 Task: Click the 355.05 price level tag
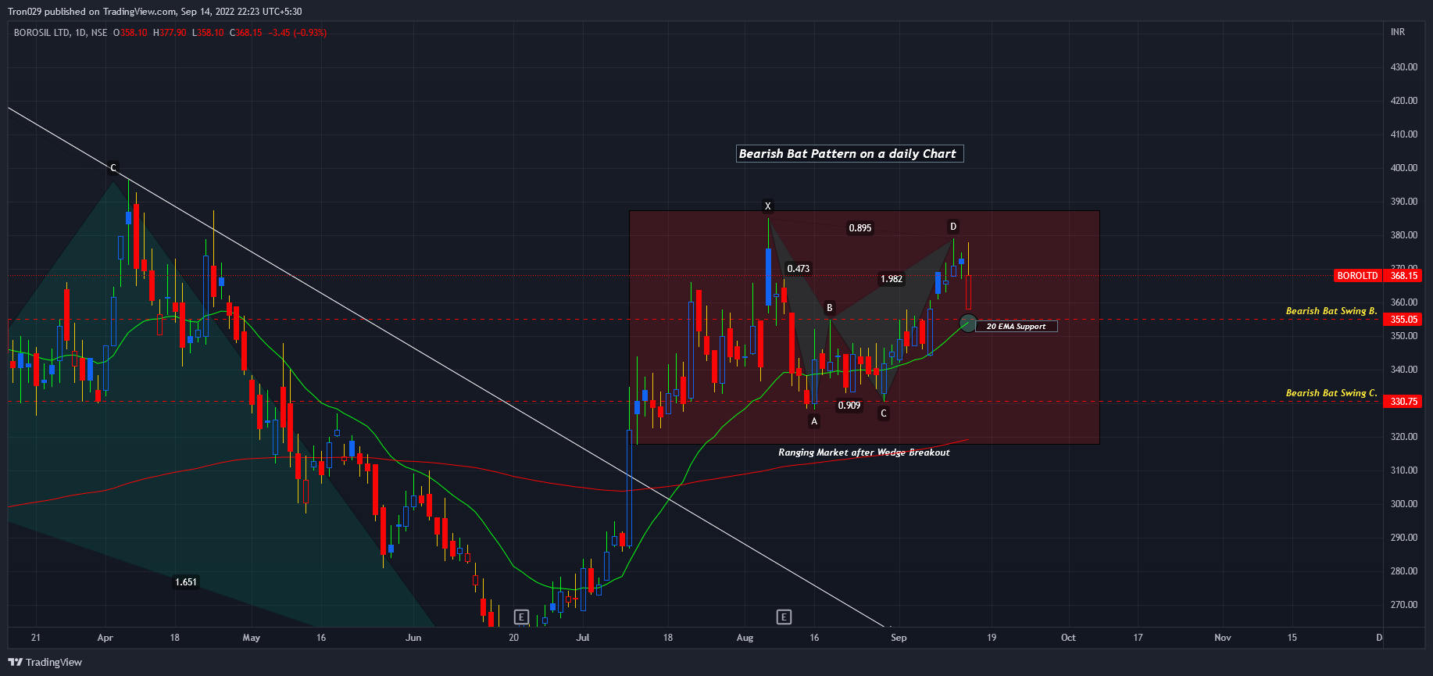(1403, 320)
